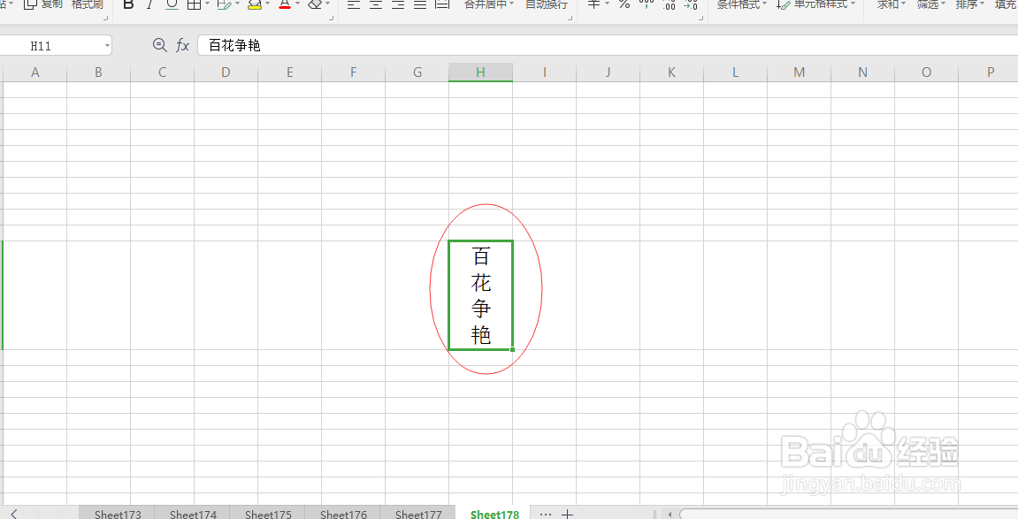
Task: Select the fill color bucket icon
Action: (x=255, y=5)
